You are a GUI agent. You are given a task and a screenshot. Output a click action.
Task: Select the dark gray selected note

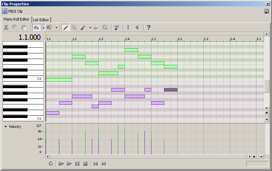point(171,90)
